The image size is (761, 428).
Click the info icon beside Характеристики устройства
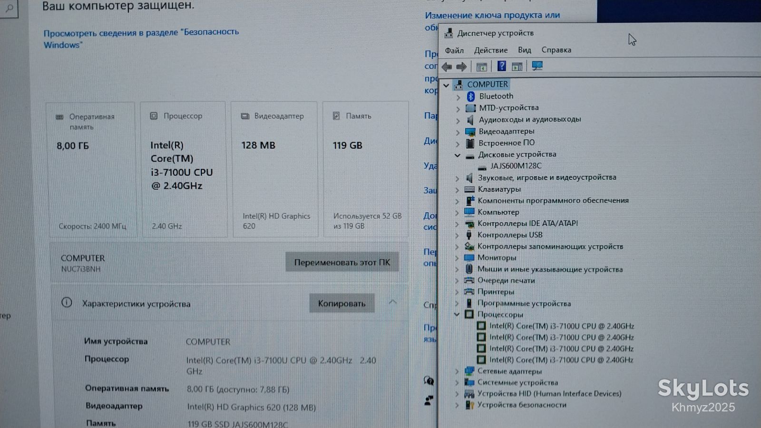point(67,302)
